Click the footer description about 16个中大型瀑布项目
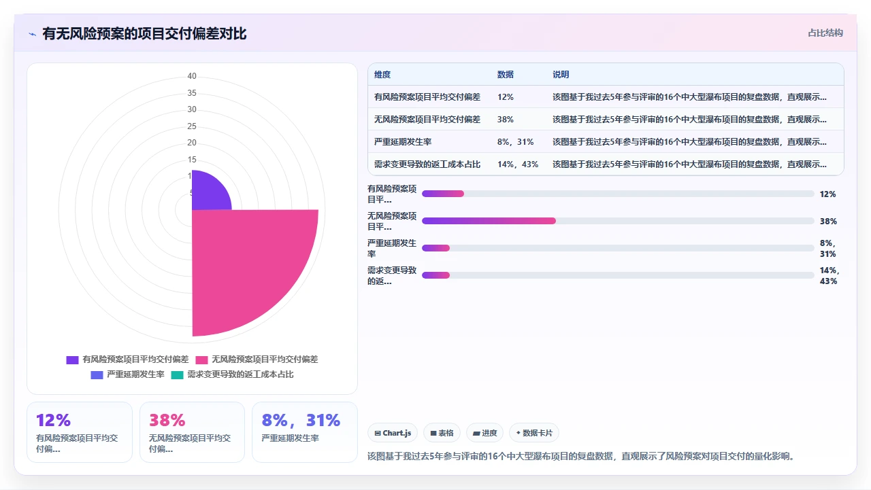Image resolution: width=871 pixels, height=490 pixels. [581, 456]
